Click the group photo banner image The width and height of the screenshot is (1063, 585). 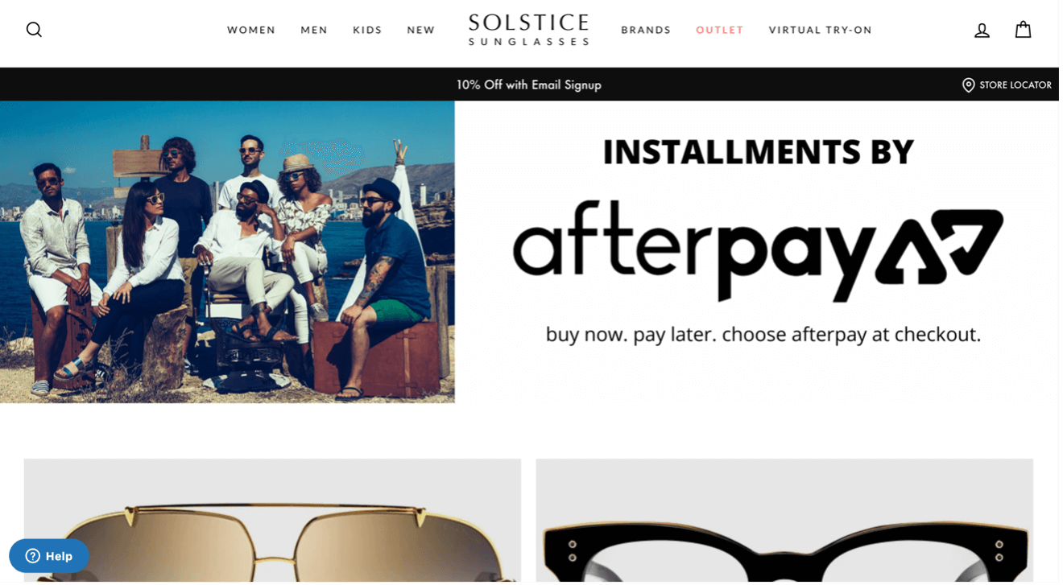tap(227, 252)
